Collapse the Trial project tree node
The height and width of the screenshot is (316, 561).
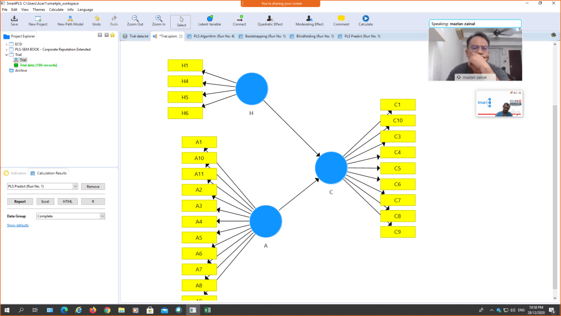tap(6, 55)
